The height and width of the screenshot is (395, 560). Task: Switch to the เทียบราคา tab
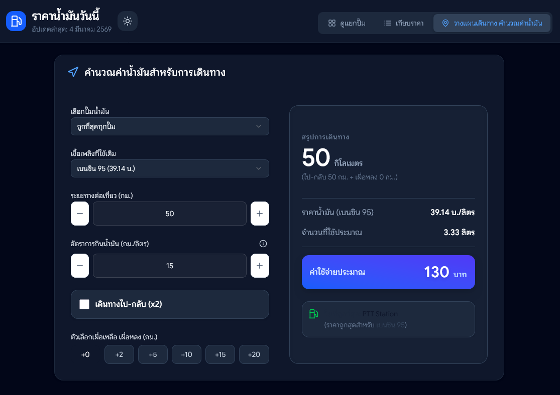[x=403, y=23]
